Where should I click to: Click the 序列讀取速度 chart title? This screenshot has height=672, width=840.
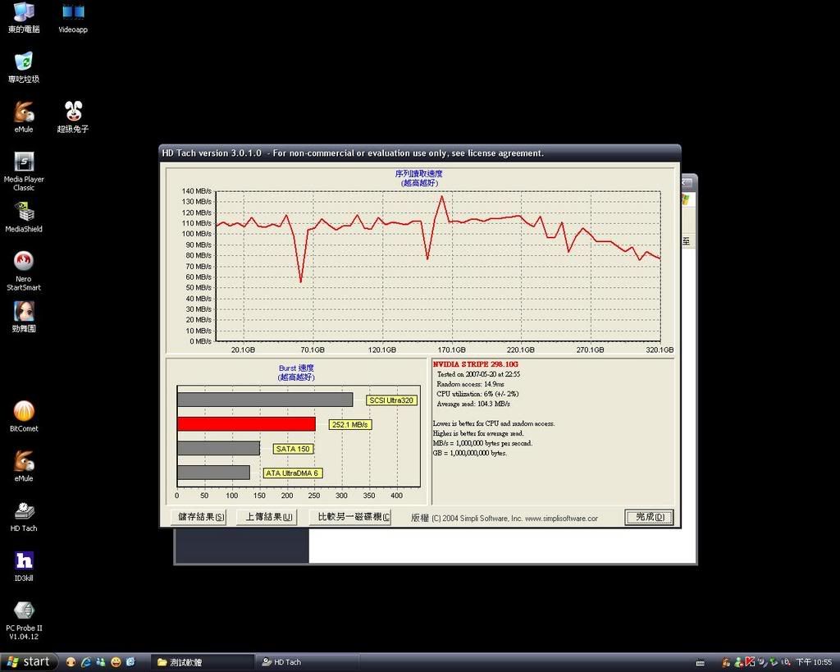[x=419, y=174]
